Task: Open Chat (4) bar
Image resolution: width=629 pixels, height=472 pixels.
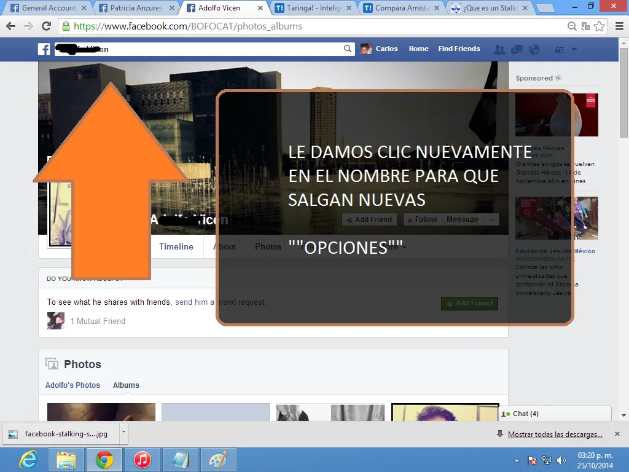Action: [555, 414]
